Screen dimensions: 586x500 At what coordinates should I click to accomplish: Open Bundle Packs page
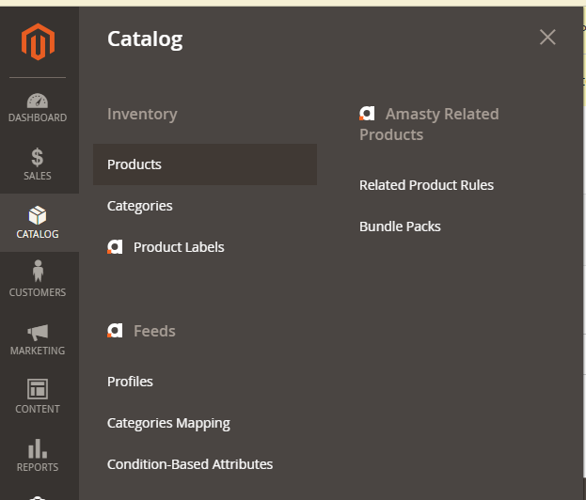(400, 227)
